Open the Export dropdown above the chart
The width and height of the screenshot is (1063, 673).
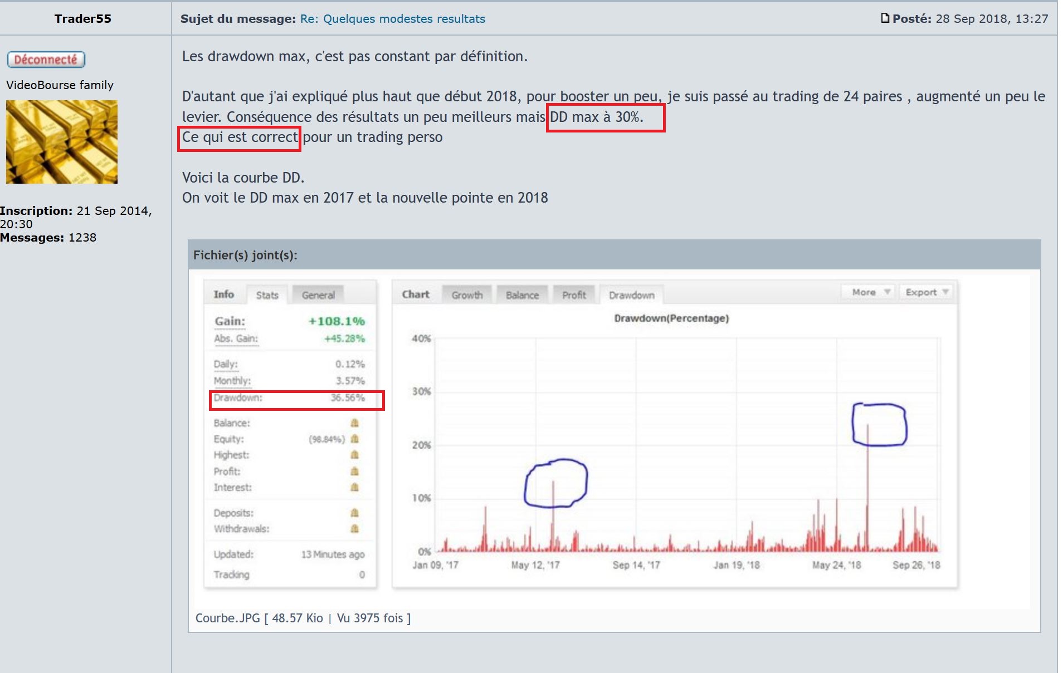[x=925, y=292]
